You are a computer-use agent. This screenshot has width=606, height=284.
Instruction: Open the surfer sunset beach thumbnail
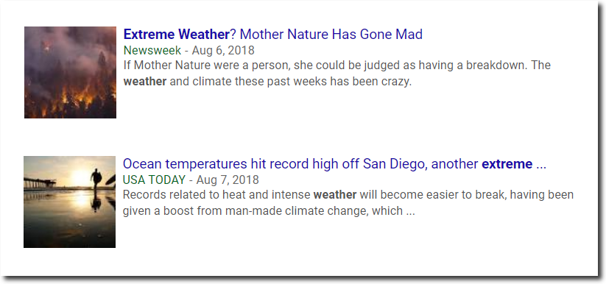pyautogui.click(x=69, y=202)
